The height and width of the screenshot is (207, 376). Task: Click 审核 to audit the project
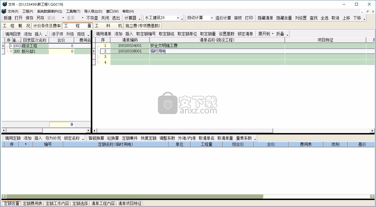(238, 18)
